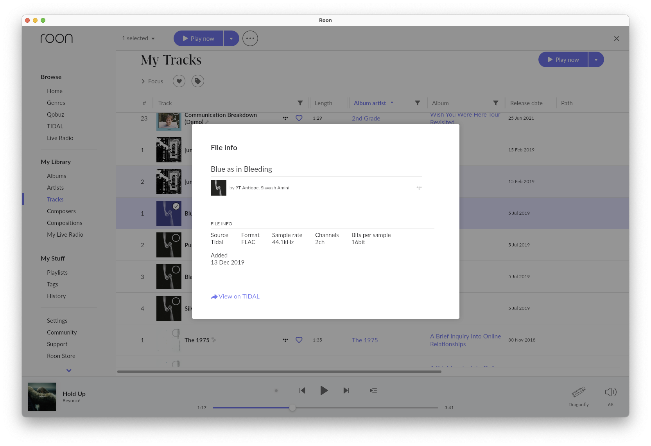Uncheck the selected Blue as in Bleeding track

(176, 206)
